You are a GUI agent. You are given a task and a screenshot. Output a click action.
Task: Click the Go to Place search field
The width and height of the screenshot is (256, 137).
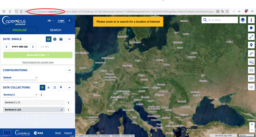[x=222, y=20]
